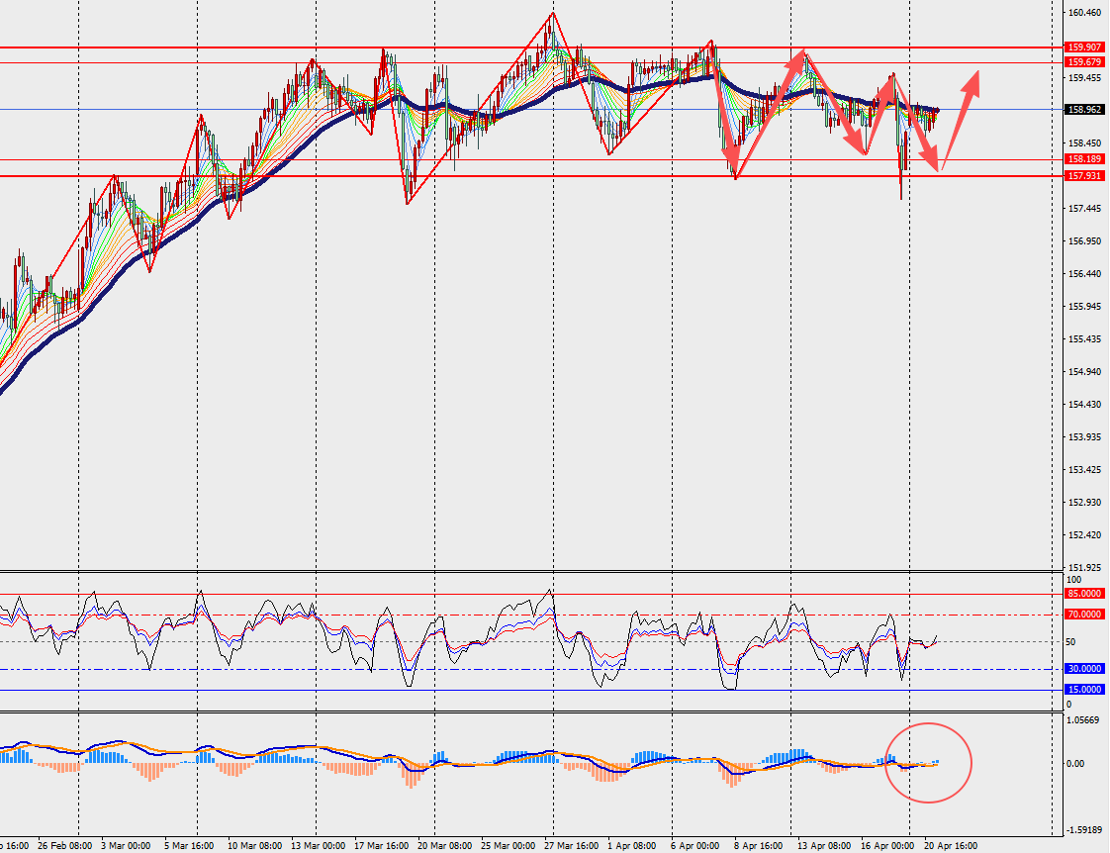Click the 85.0000 overbought level label
This screenshot has width=1110, height=853.
click(1085, 594)
